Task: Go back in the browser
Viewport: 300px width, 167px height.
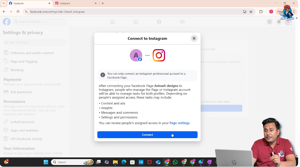Action: click(4, 12)
